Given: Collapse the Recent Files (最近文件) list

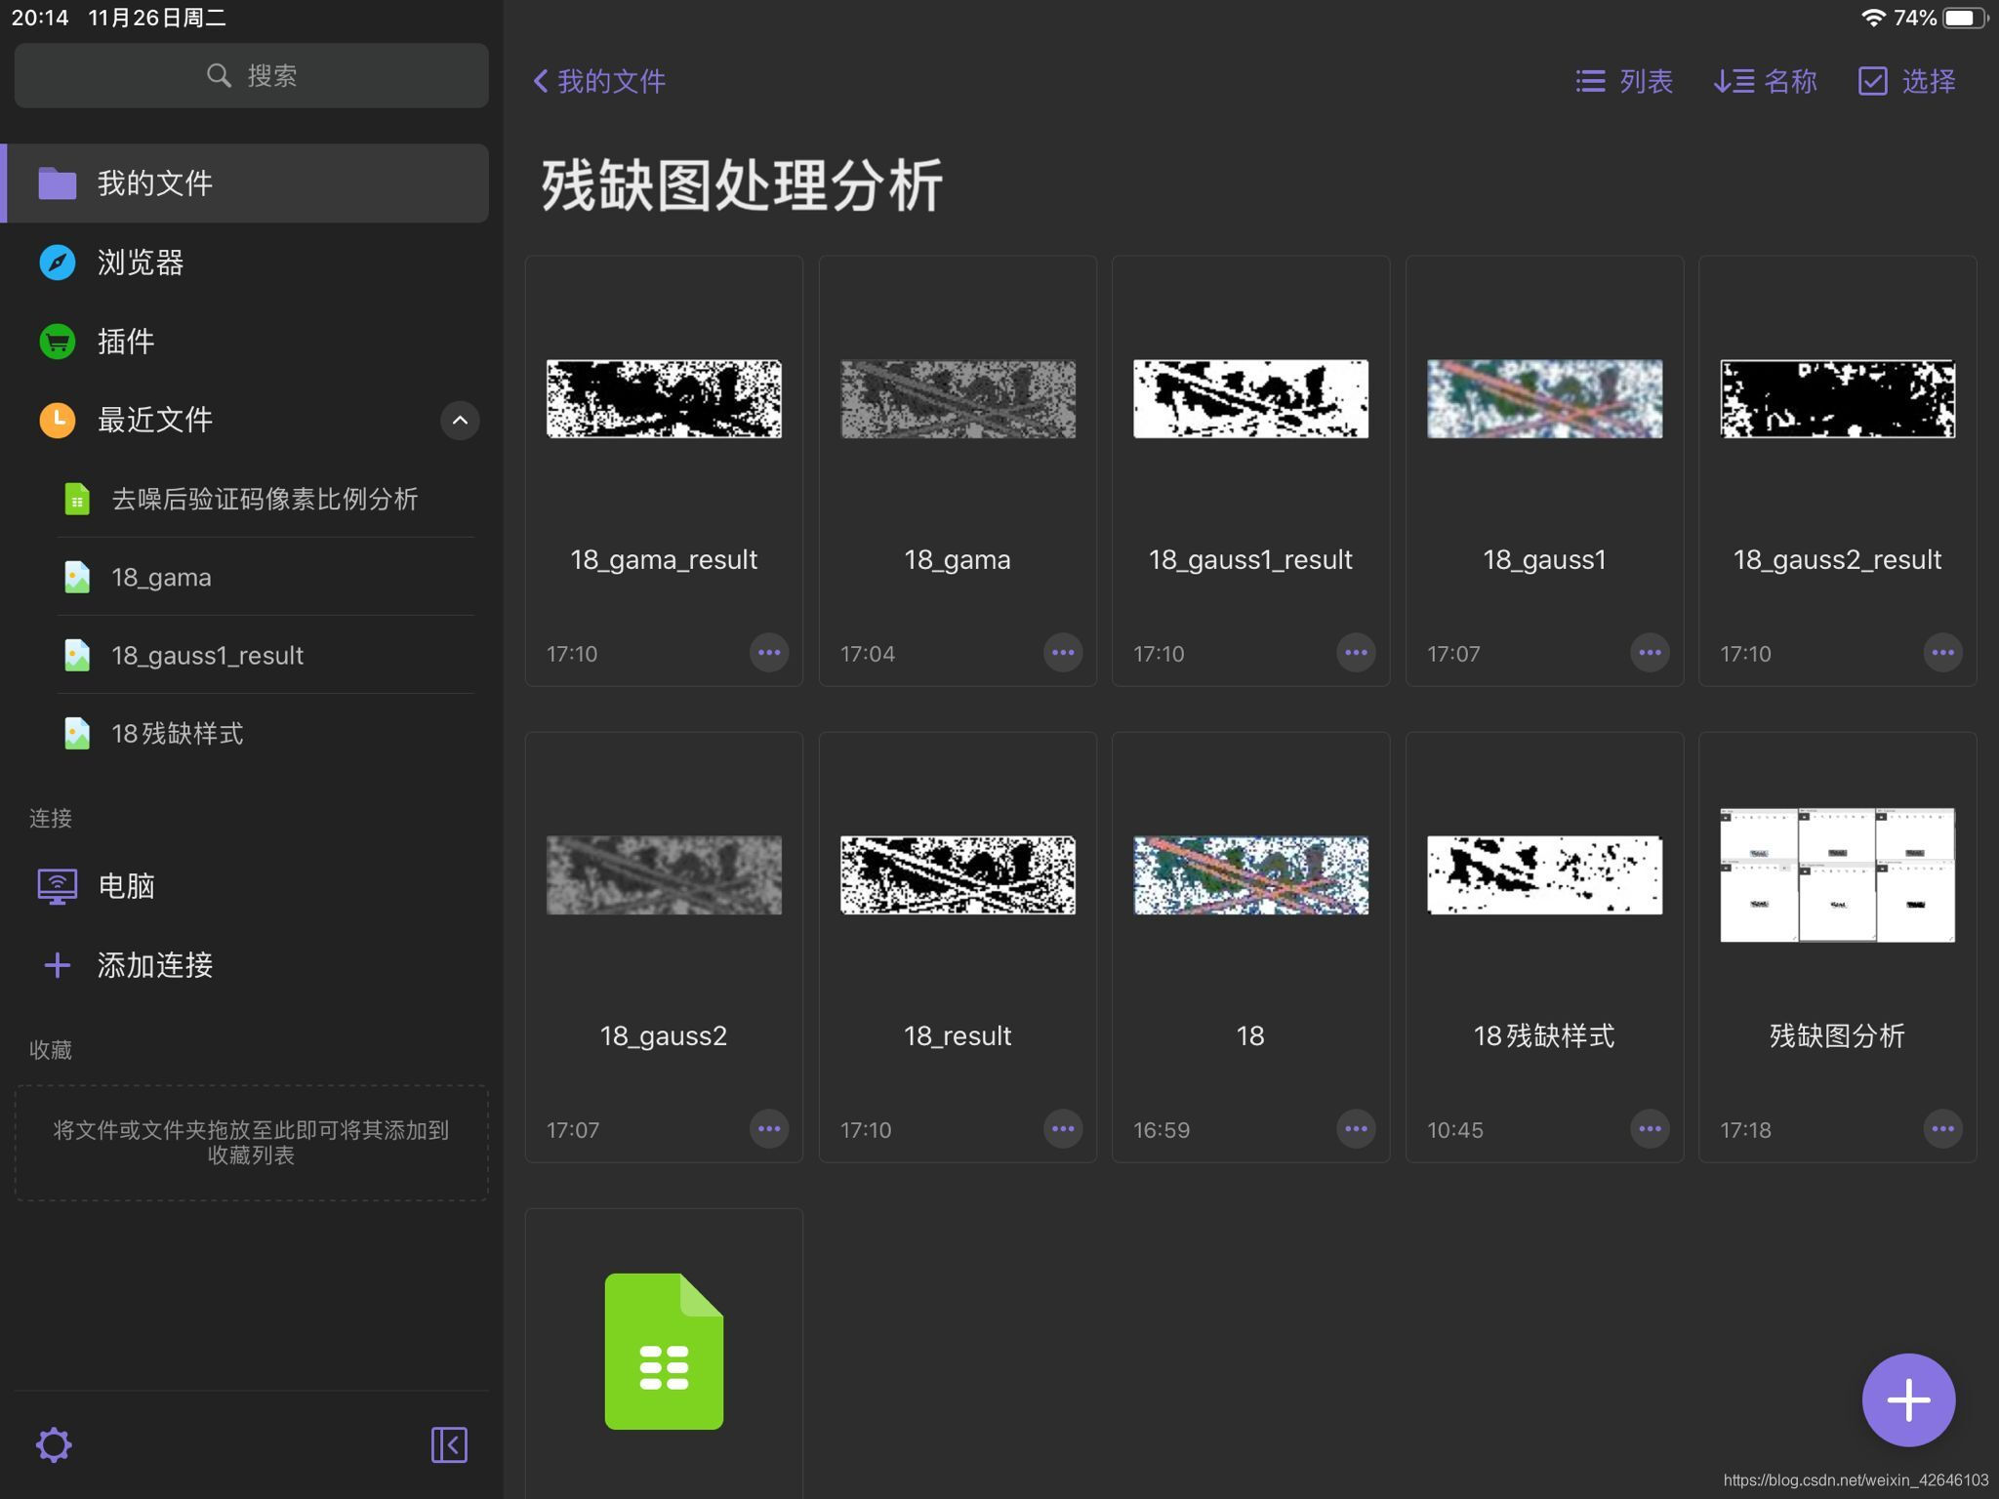Looking at the screenshot, I should click(x=460, y=421).
